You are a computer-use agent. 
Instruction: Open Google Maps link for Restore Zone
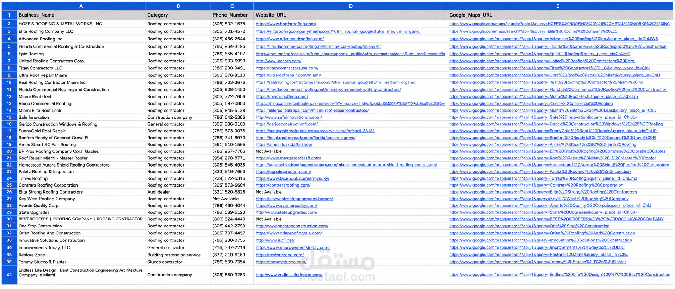click(x=539, y=255)
